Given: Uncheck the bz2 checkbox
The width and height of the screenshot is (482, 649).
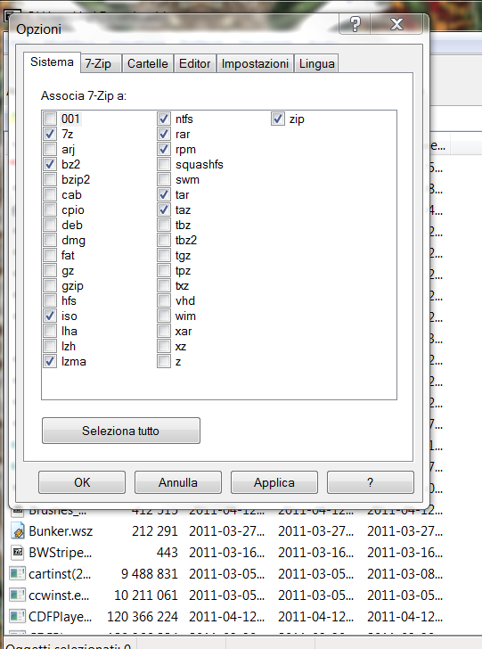Looking at the screenshot, I should tap(50, 164).
